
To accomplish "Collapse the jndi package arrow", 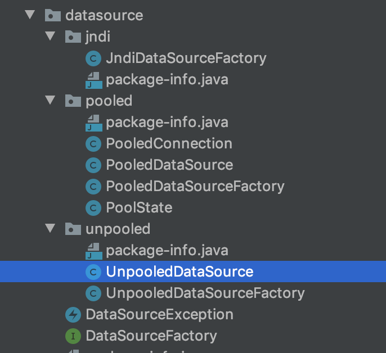I will 51,37.
